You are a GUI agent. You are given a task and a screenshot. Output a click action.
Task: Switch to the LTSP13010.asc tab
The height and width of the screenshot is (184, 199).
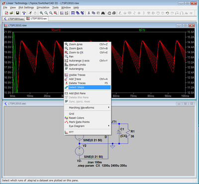coord(14,19)
